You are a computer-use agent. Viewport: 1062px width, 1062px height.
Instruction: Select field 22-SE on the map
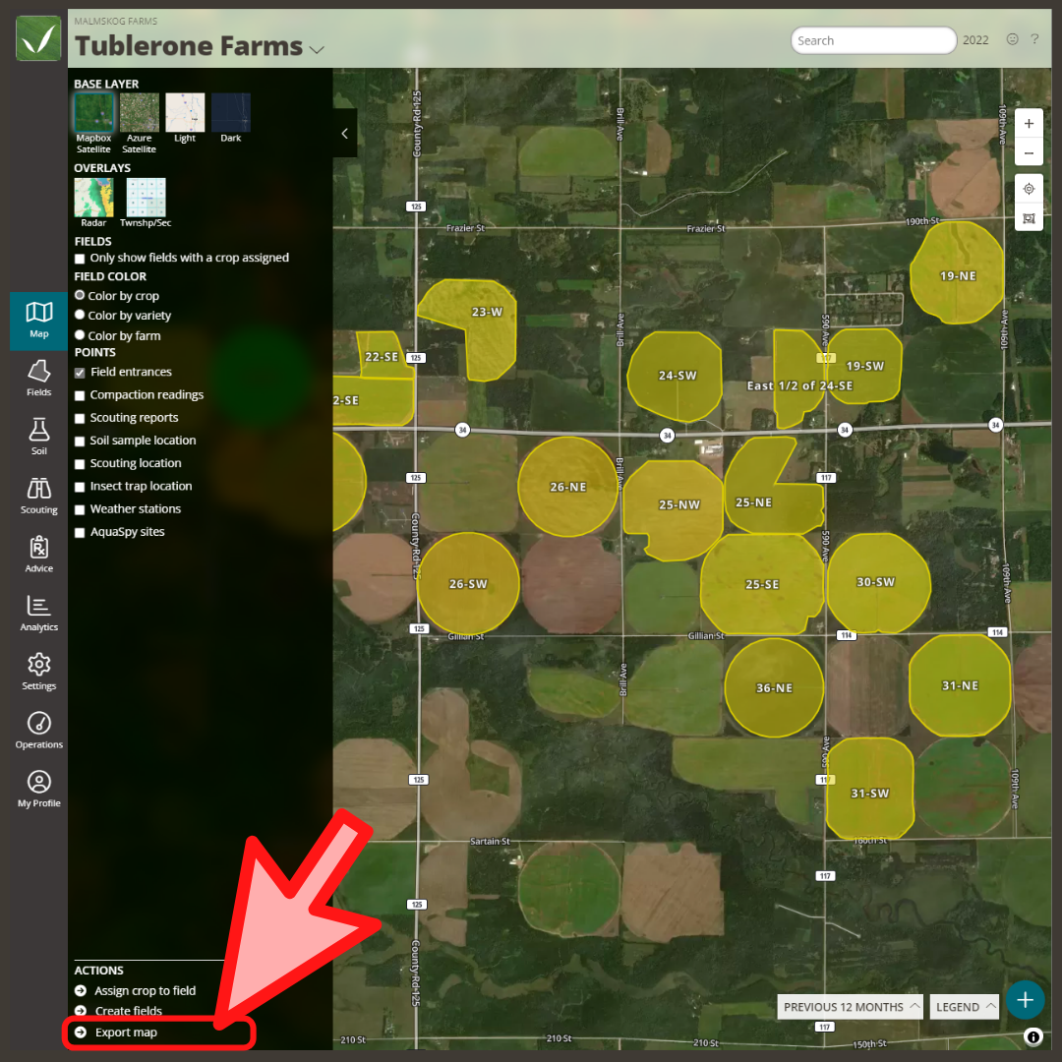pyautogui.click(x=383, y=356)
